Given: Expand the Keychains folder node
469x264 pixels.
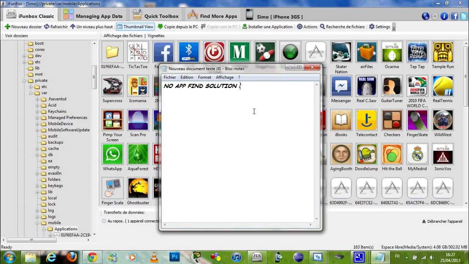Looking at the screenshot, I should tap(37, 111).
